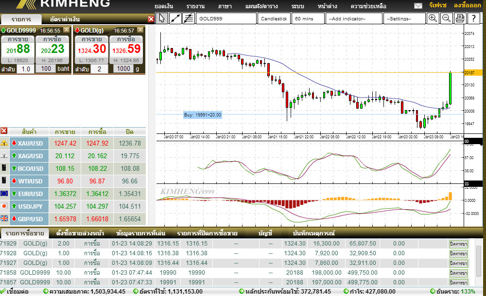Click the WTI/USD oil barrel icon

[x=4, y=181]
